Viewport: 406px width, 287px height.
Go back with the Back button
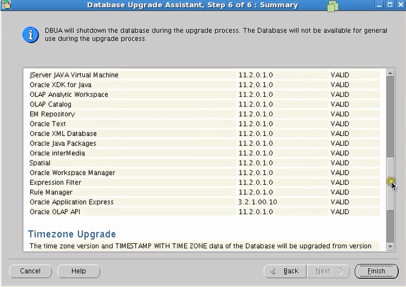[285, 271]
